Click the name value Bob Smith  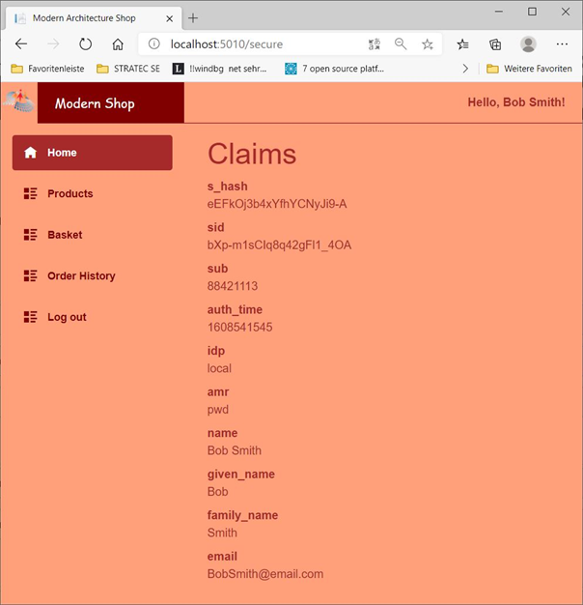(235, 450)
